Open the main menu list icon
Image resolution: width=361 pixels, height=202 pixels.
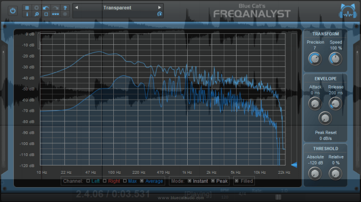pos(27,8)
